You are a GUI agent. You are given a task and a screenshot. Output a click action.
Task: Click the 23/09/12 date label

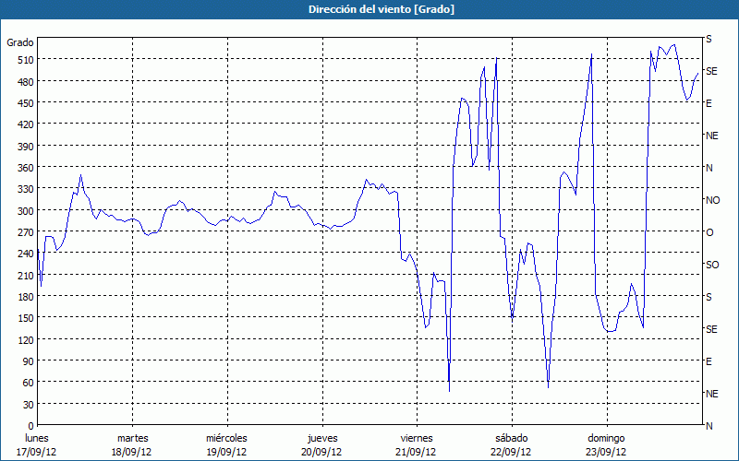[605, 452]
